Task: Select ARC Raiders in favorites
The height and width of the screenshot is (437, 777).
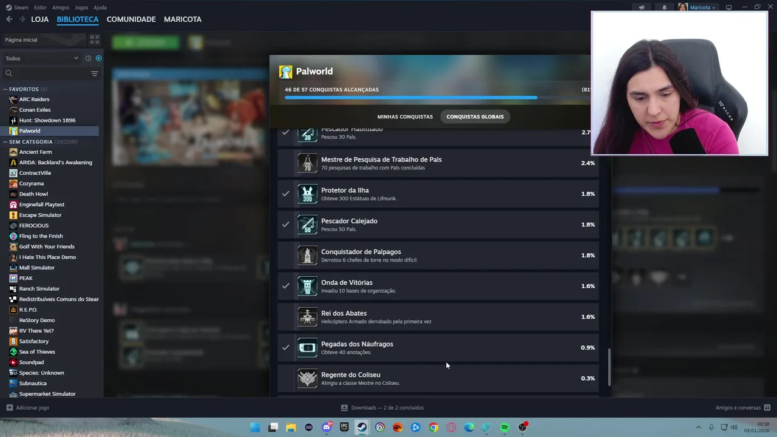Action: pyautogui.click(x=34, y=100)
